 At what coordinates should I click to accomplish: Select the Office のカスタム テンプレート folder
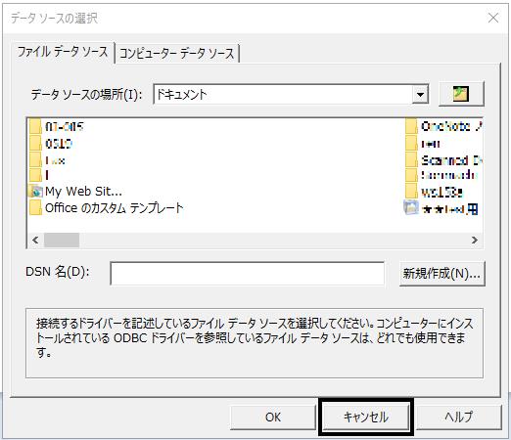[107, 208]
